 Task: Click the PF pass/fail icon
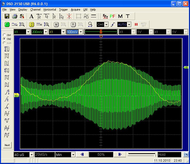[112, 16]
